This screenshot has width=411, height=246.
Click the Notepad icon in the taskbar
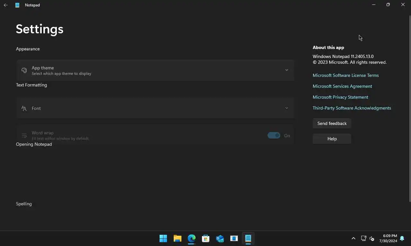pyautogui.click(x=248, y=238)
